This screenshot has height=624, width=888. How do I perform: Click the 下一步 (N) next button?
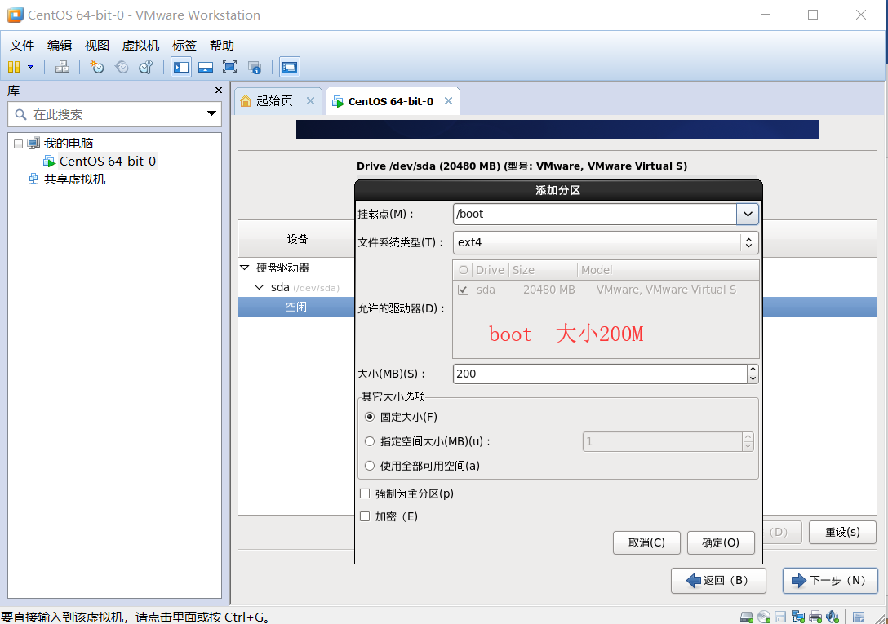pyautogui.click(x=830, y=581)
